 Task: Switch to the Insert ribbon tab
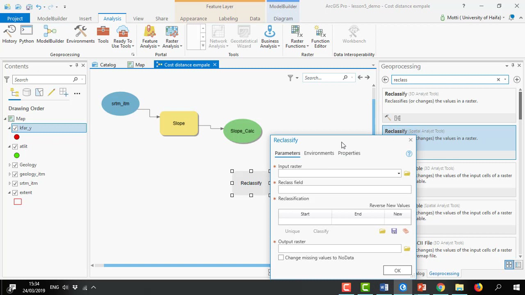coord(85,18)
